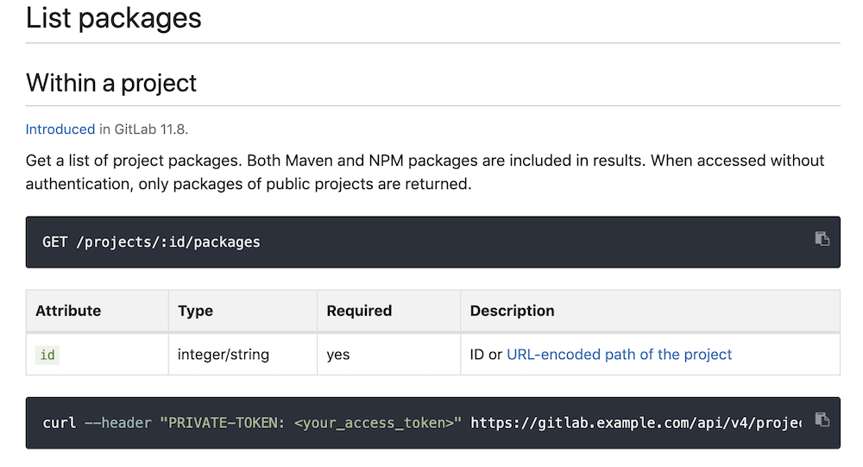Click the List packages heading
The height and width of the screenshot is (467, 863).
coord(113,17)
